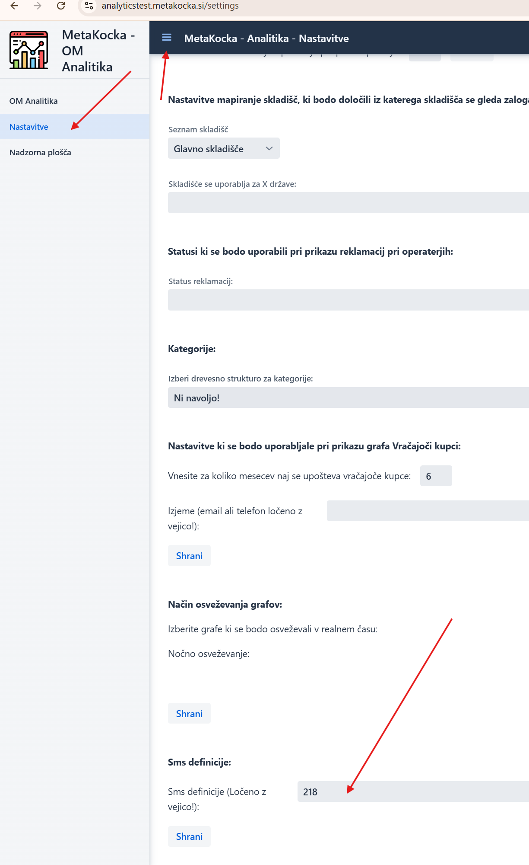The height and width of the screenshot is (865, 529).
Task: Open OM Analitika in sidebar
Action: (75, 101)
